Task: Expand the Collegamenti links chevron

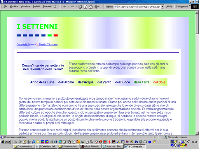Action: click(190, 6)
